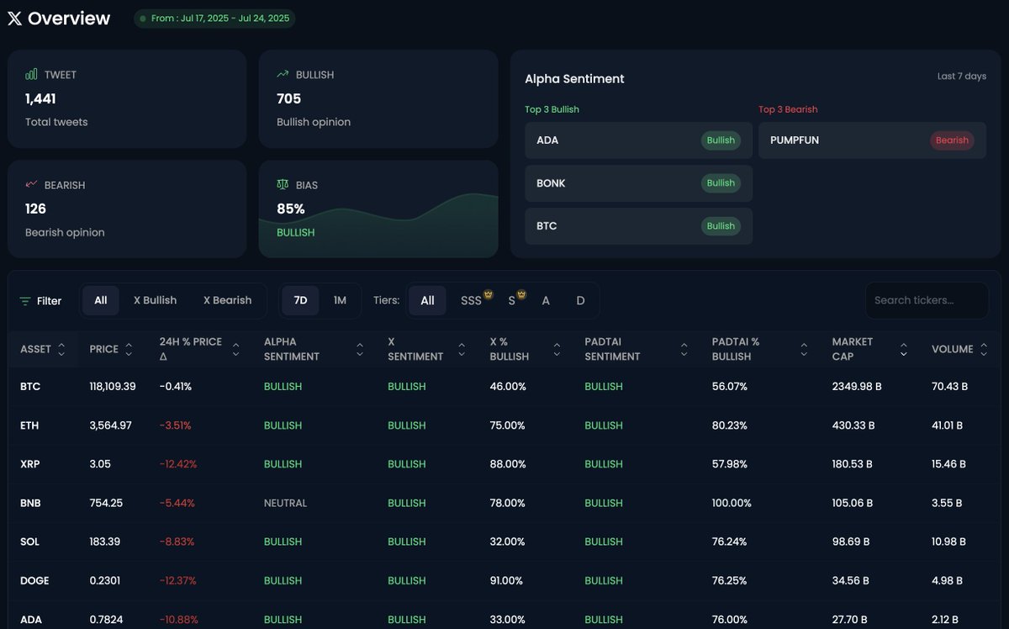Click the Bearish badge on PUMPFUN
This screenshot has height=629, width=1009.
pyautogui.click(x=952, y=140)
